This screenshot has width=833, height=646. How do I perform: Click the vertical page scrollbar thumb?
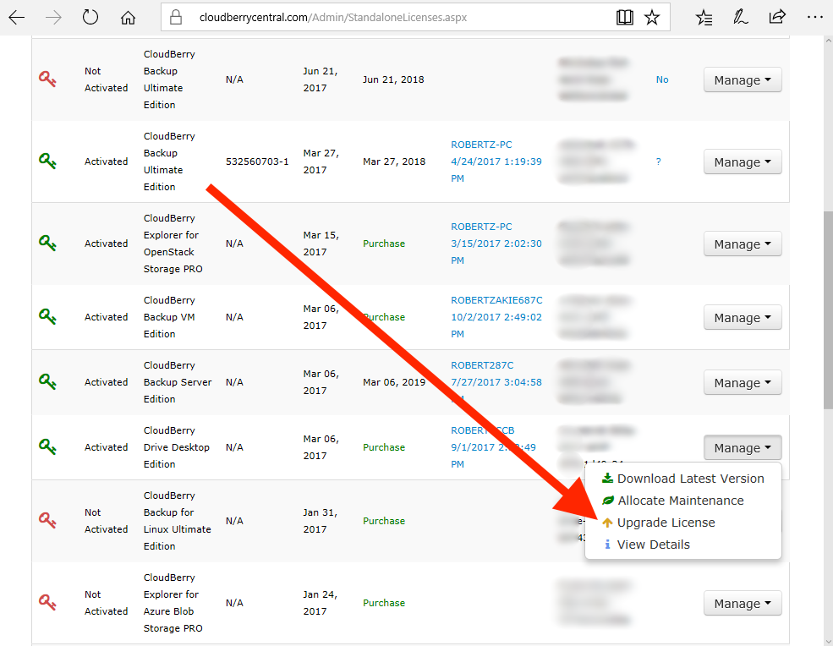[828, 309]
